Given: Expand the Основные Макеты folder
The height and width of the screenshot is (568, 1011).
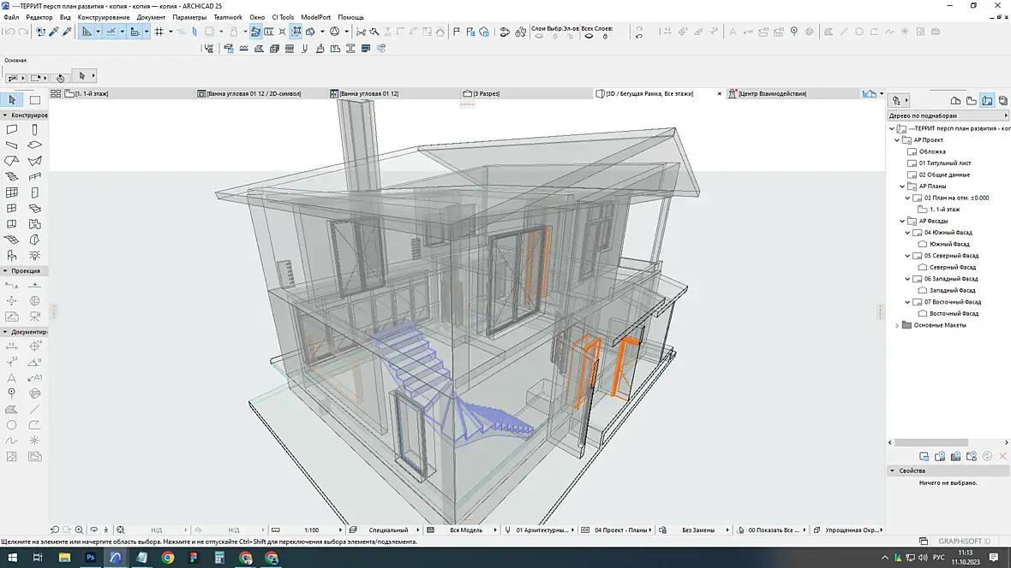Looking at the screenshot, I should [x=897, y=325].
